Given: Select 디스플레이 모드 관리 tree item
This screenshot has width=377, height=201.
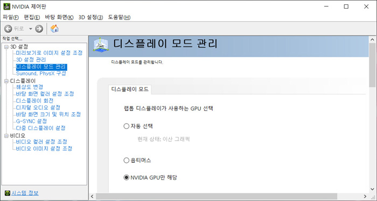Looking at the screenshot, I should (41, 67).
